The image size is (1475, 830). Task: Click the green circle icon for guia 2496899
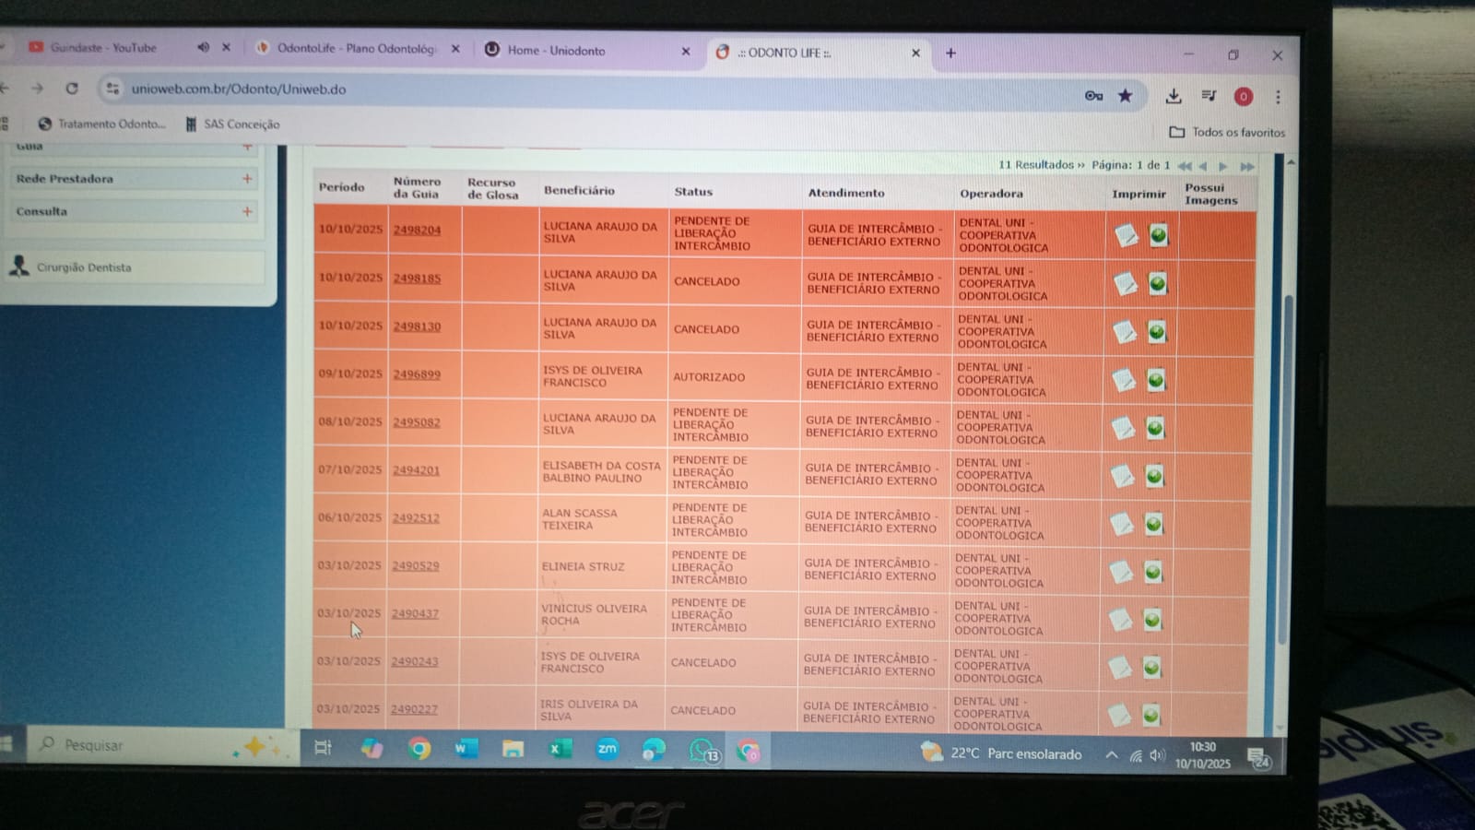(x=1156, y=379)
